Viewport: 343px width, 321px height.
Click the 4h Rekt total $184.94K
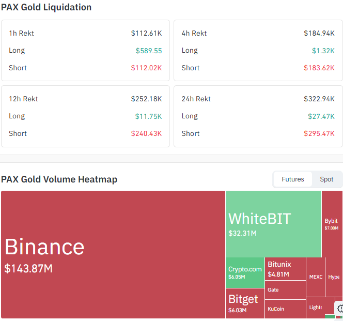pos(319,33)
